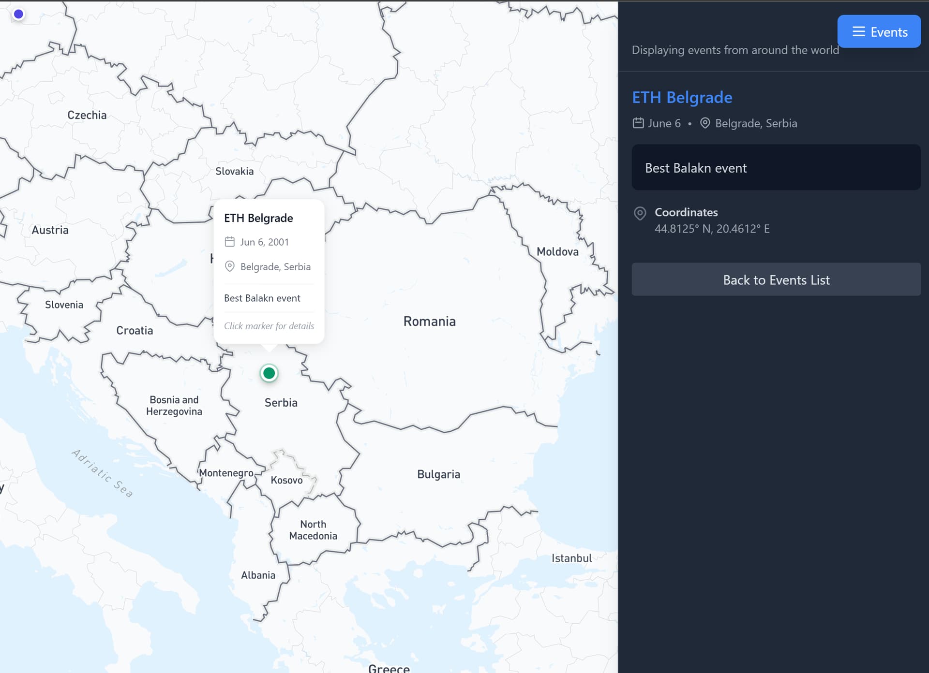Click the Czechia map label
Viewport: 929px width, 673px height.
click(87, 115)
